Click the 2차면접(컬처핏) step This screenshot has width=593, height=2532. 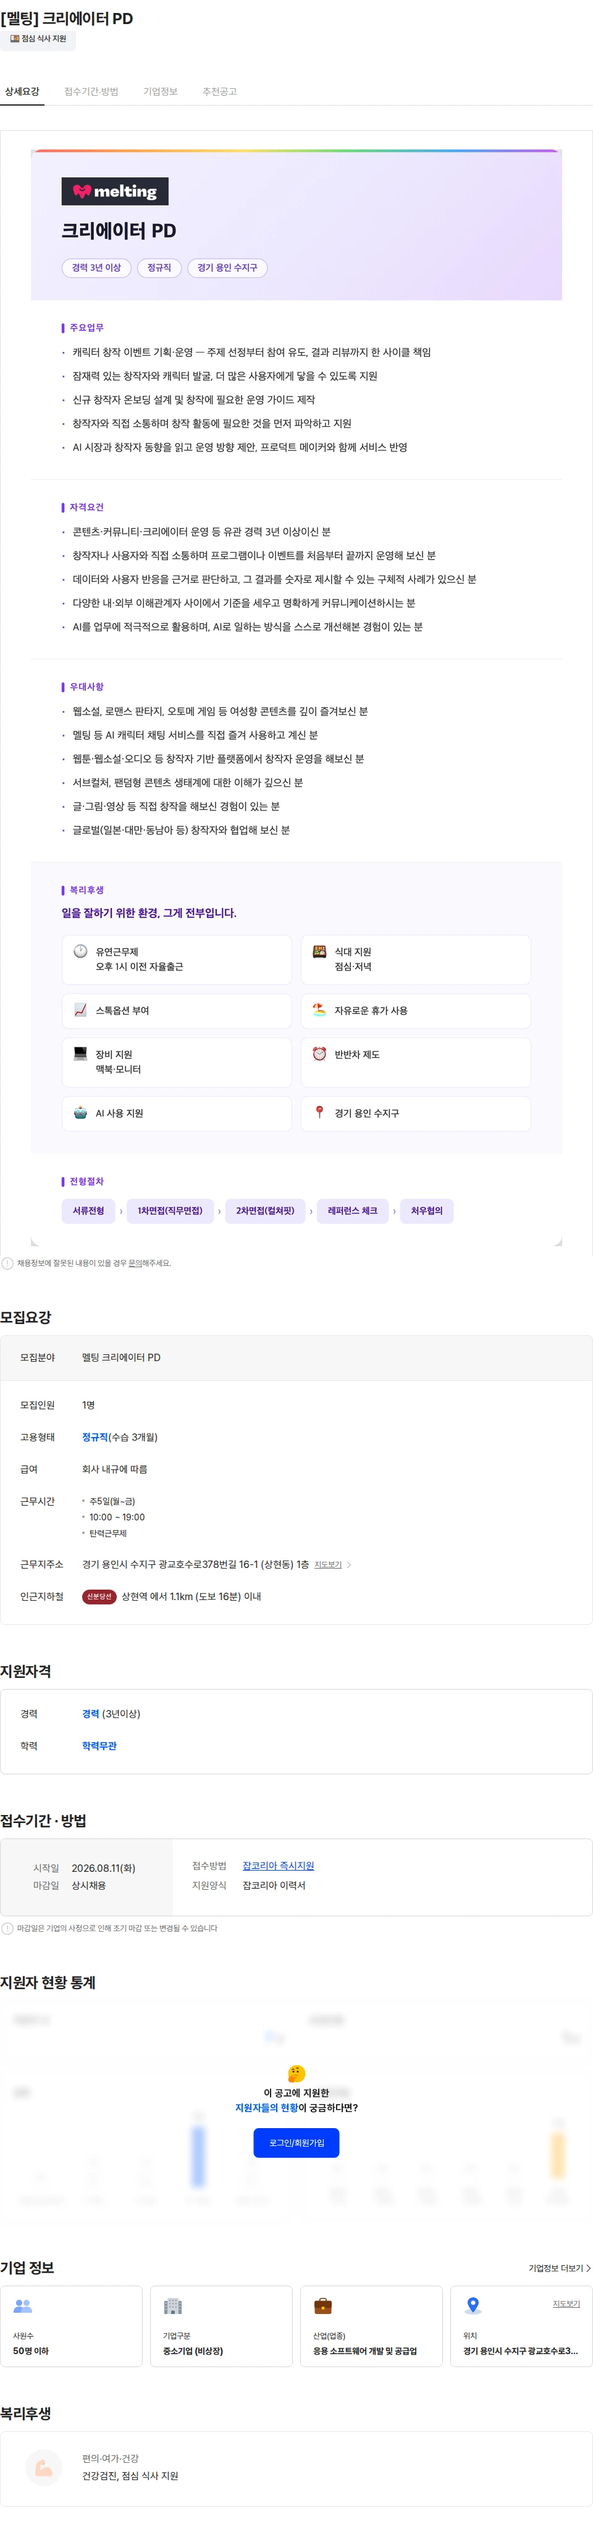click(x=266, y=1211)
